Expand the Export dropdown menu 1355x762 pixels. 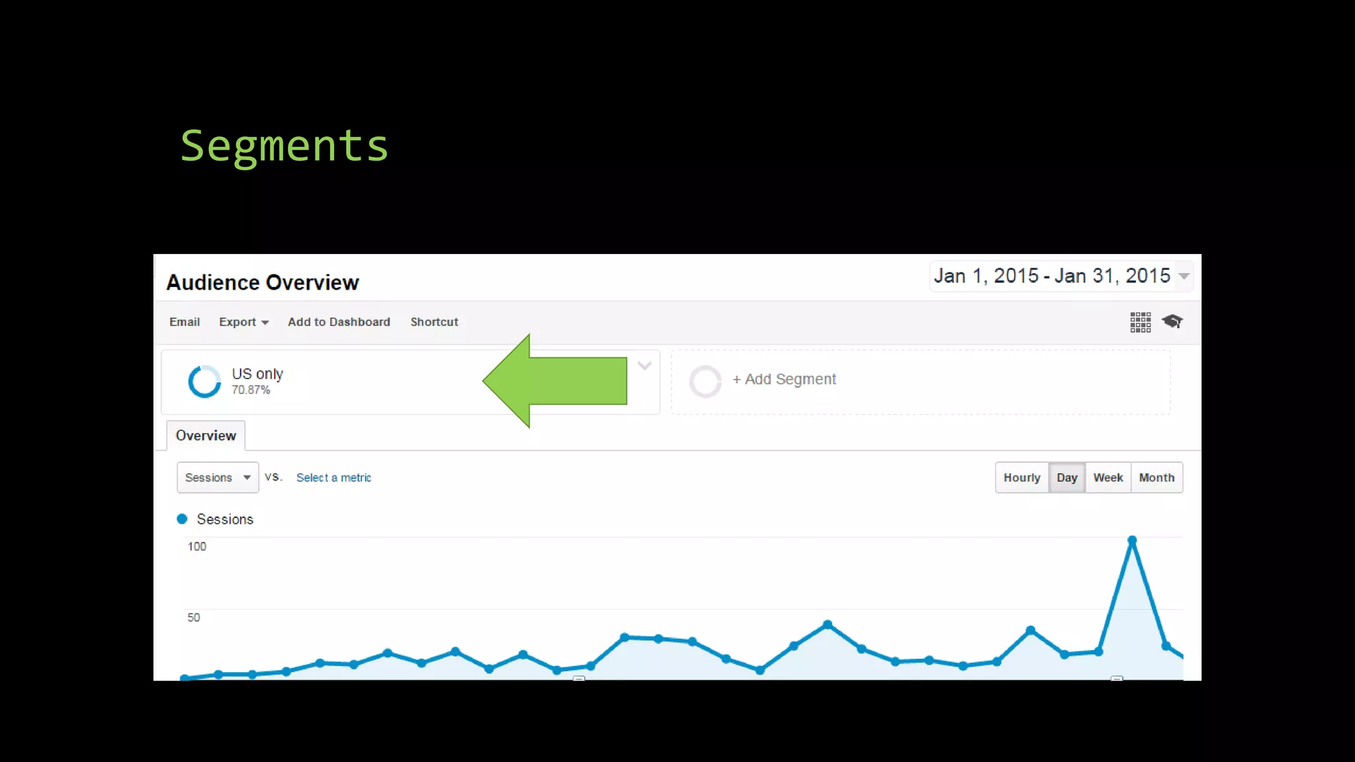click(x=243, y=322)
